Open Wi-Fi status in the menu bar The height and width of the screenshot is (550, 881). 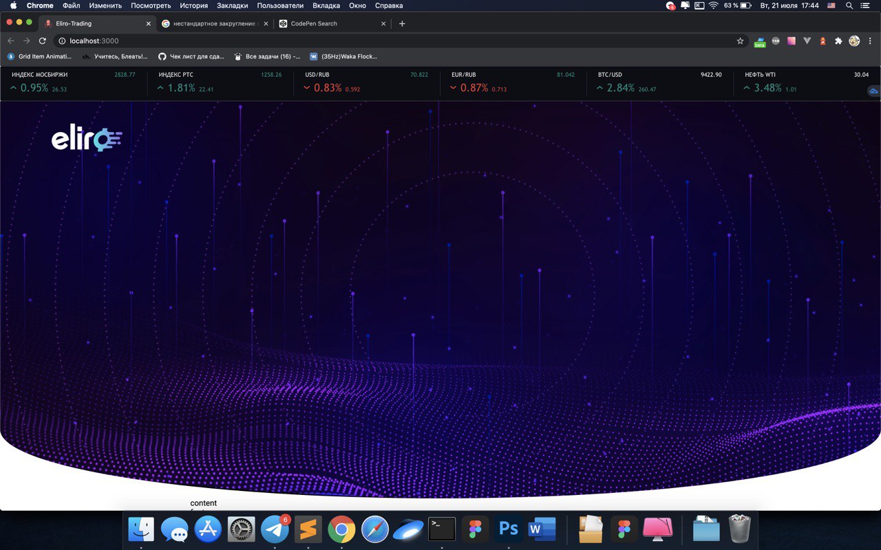(714, 5)
